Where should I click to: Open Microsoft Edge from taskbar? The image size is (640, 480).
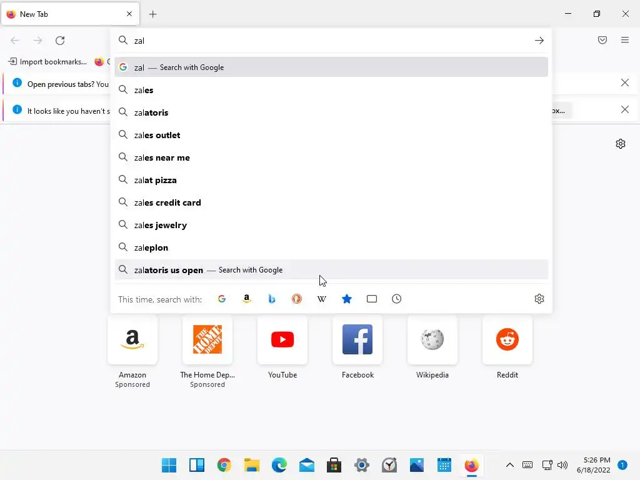pyautogui.click(x=279, y=465)
